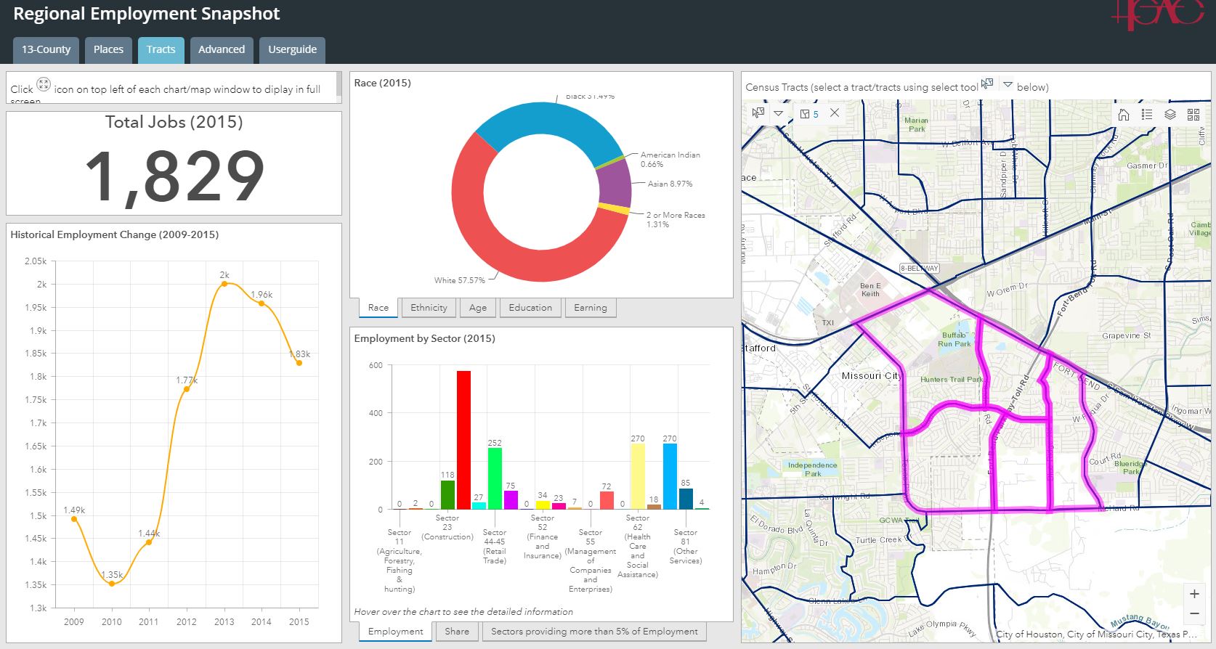Open the Advanced tab
Image resolution: width=1216 pixels, height=649 pixels.
[222, 49]
